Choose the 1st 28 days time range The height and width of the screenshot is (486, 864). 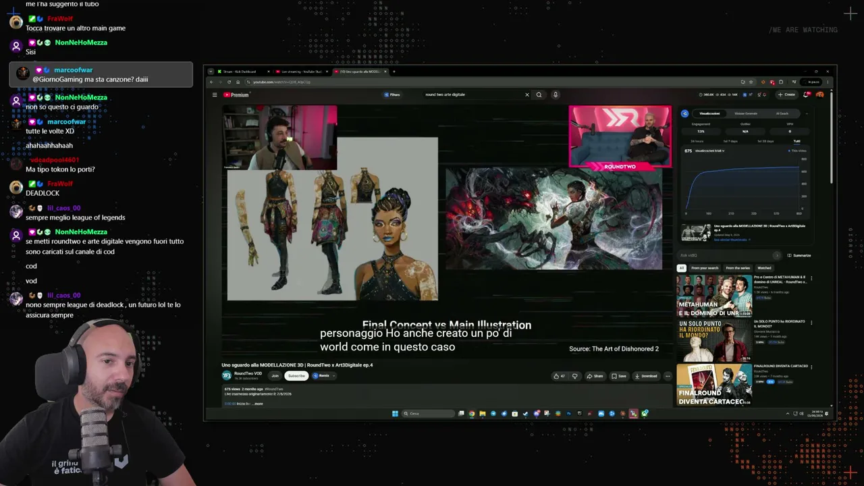(x=765, y=141)
